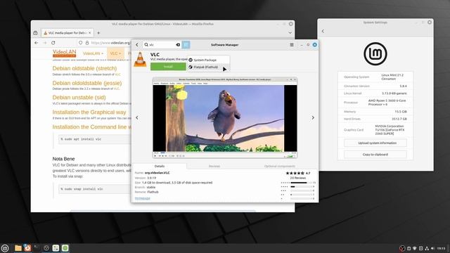
Task: Clear the vlc search text in Software Manager
Action: (x=178, y=45)
